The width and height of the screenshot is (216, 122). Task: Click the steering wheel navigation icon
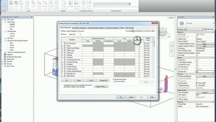tap(172, 46)
